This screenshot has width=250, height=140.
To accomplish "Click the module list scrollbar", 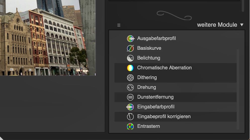I will click(x=238, y=89).
